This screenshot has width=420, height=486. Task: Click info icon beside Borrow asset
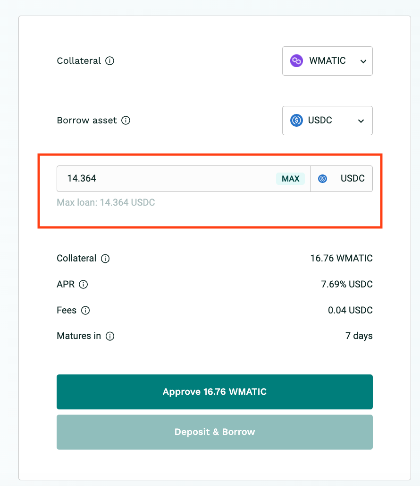tap(126, 120)
